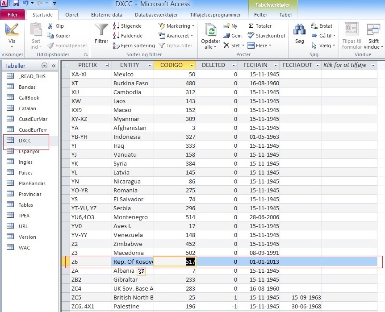Open the Tilføjelsesprogrammer tab

215,15
